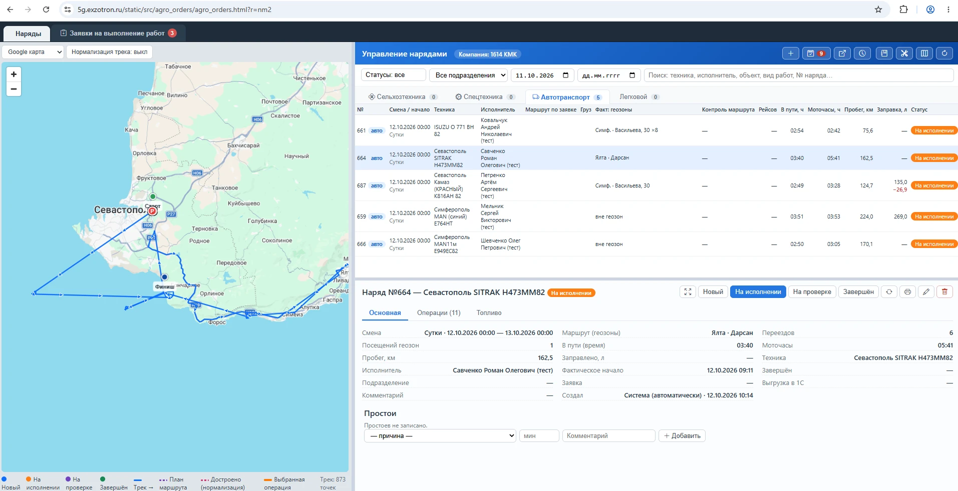958x491 pixels.
Task: Click the refresh list icon in the header
Action: coord(944,53)
